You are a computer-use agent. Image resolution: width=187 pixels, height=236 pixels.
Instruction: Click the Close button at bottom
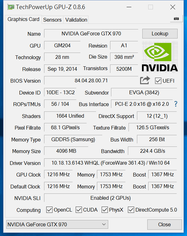tap(164, 224)
